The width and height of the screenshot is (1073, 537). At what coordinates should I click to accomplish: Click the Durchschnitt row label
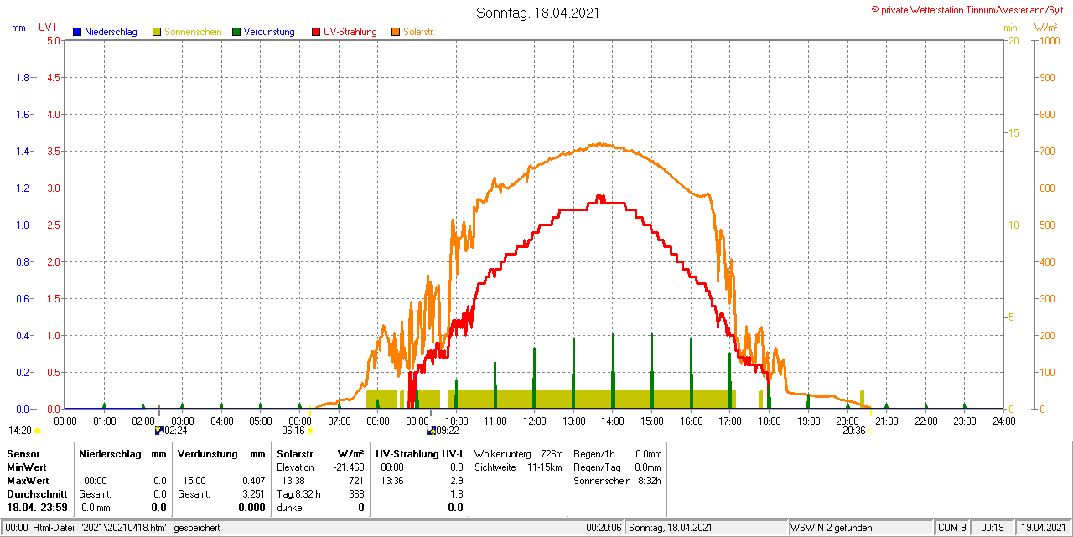(x=36, y=494)
